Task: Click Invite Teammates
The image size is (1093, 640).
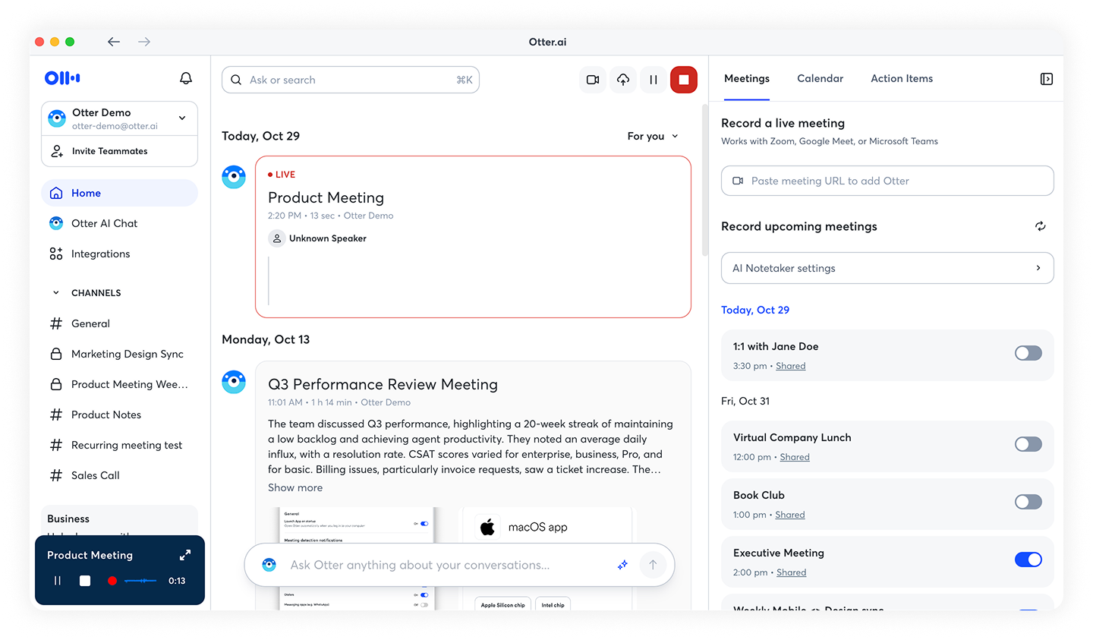Action: click(x=109, y=151)
